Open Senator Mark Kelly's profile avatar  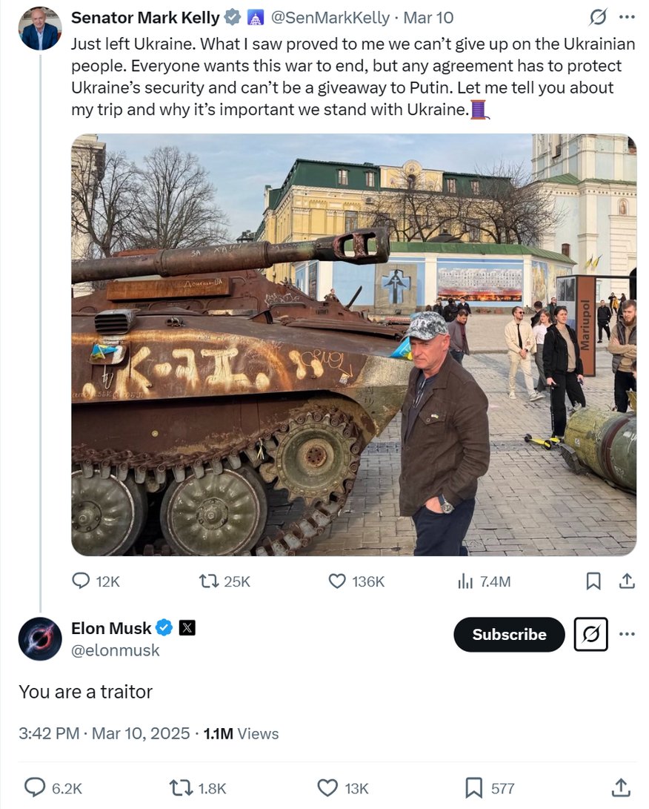[40, 29]
